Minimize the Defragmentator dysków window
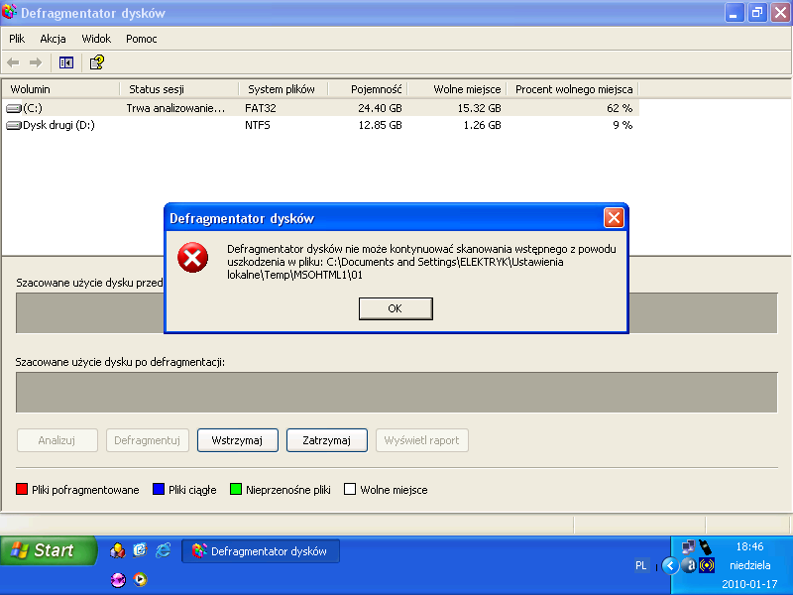Image resolution: width=793 pixels, height=595 pixels. click(x=734, y=13)
